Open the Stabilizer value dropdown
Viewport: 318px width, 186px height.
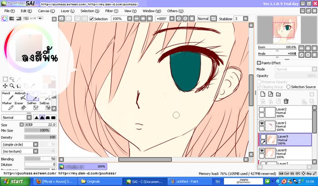(245, 19)
